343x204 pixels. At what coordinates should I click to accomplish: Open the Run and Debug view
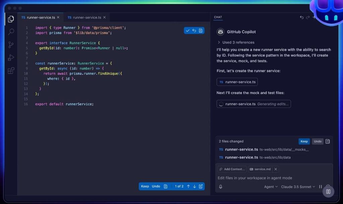click(x=10, y=57)
